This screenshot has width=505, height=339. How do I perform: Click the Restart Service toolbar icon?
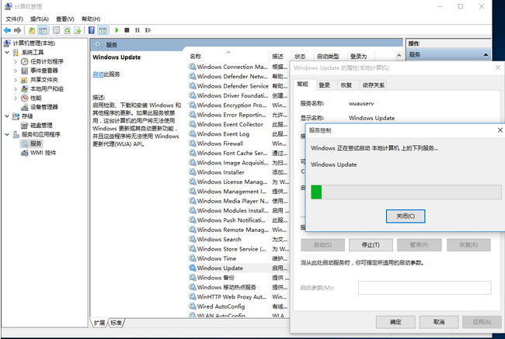click(148, 30)
